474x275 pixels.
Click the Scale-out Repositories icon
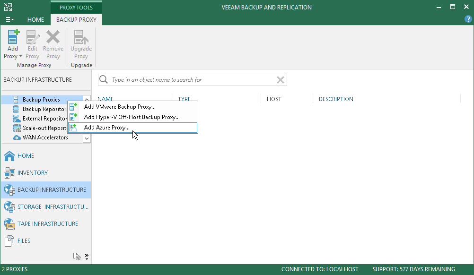[17, 128]
